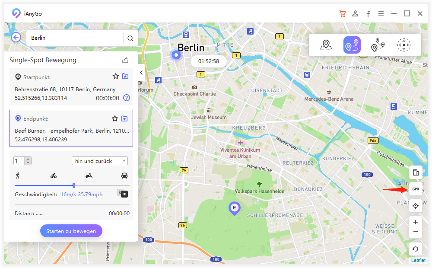Reset with the refresh arrow button
Viewport: 432px width, 268px height.
(x=416, y=249)
